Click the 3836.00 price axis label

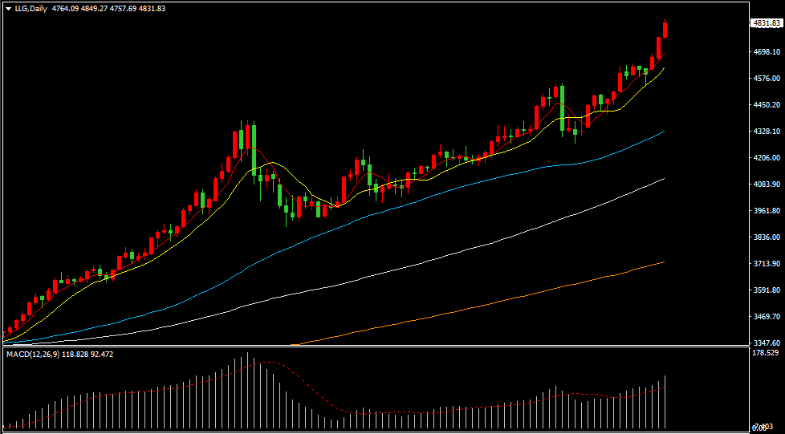click(x=766, y=237)
